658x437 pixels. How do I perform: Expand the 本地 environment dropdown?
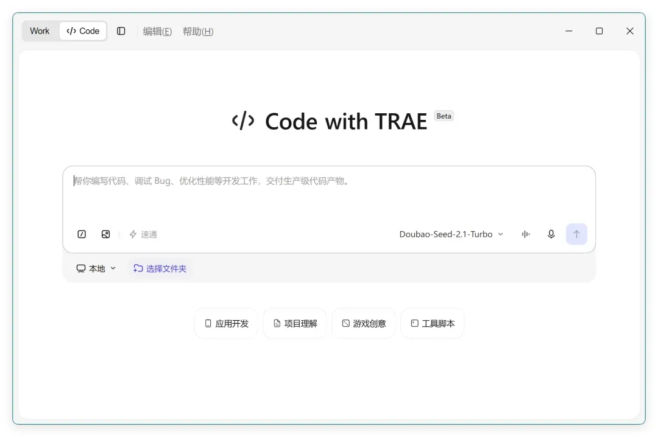coord(96,268)
